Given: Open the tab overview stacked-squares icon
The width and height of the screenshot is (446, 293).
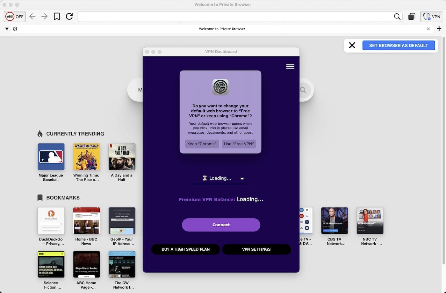Looking at the screenshot, I should point(412,16).
